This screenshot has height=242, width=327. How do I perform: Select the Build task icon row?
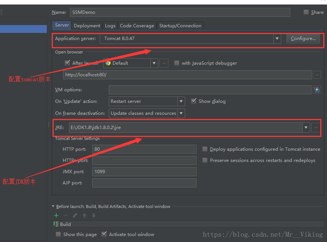point(188,224)
